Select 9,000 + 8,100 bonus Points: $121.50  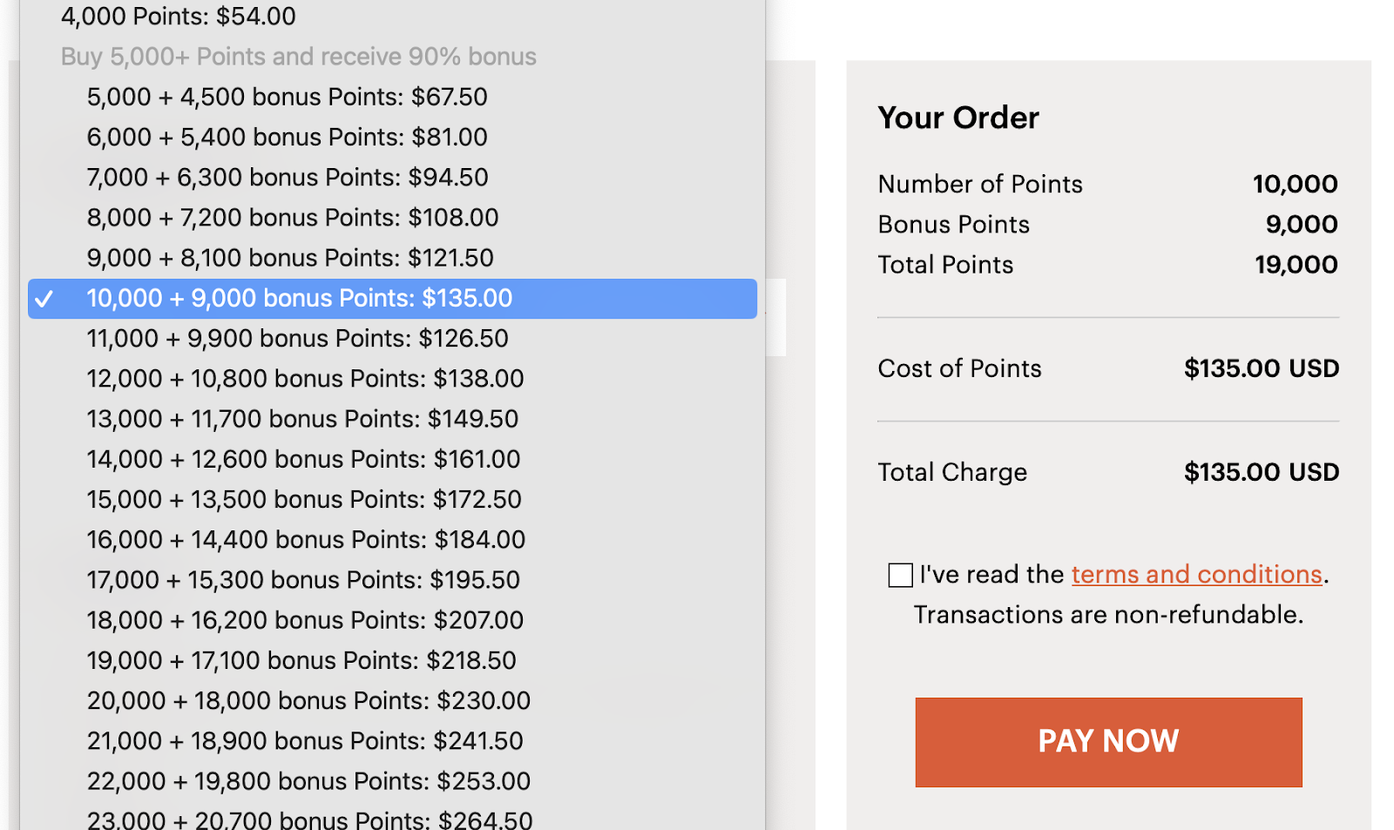[289, 258]
